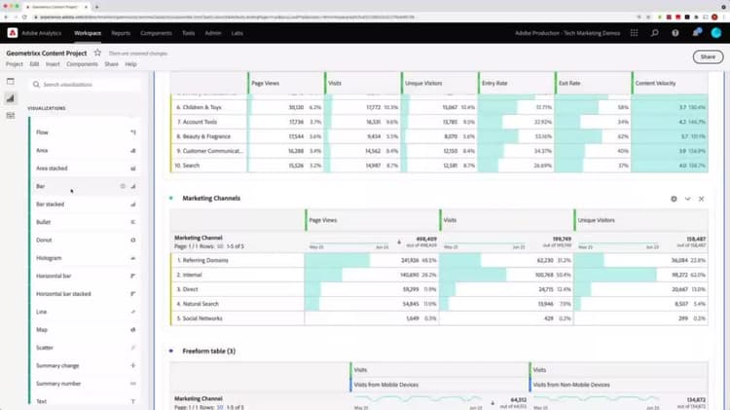The image size is (730, 410).
Task: Close the Marketing Channels table
Action: coord(701,199)
